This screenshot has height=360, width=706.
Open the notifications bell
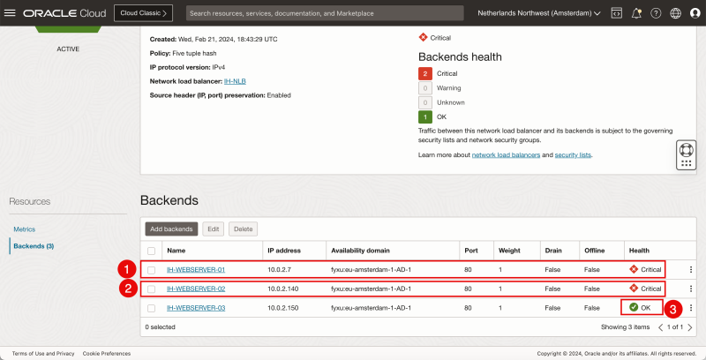point(636,13)
